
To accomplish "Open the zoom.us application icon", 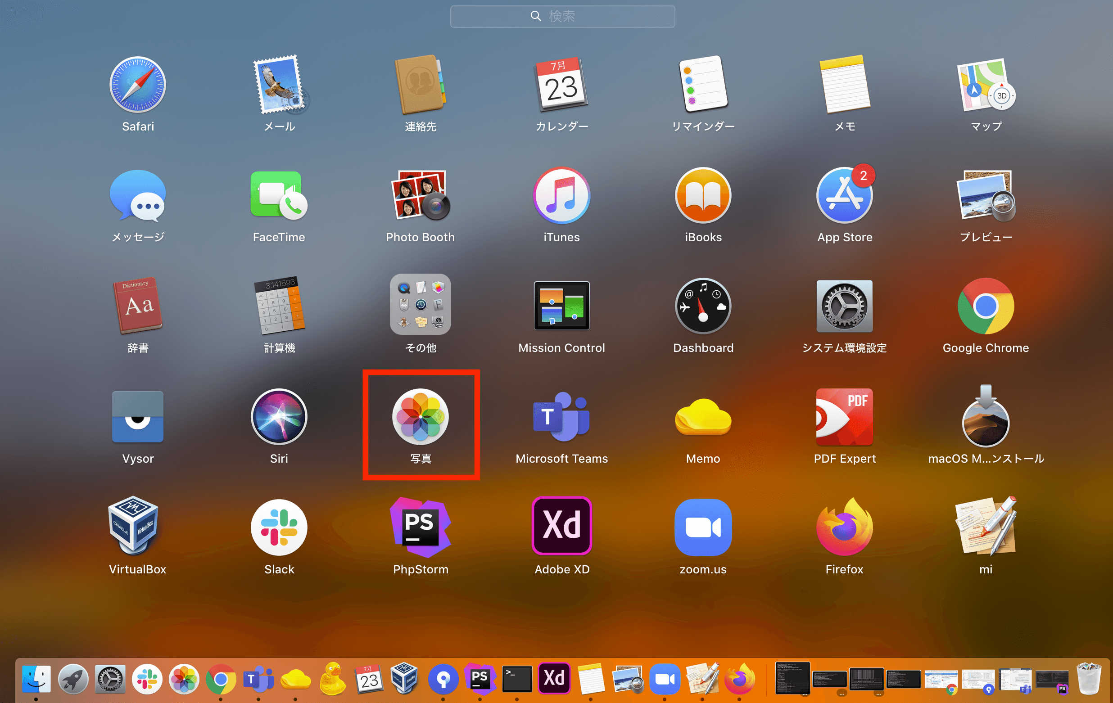I will (x=702, y=527).
